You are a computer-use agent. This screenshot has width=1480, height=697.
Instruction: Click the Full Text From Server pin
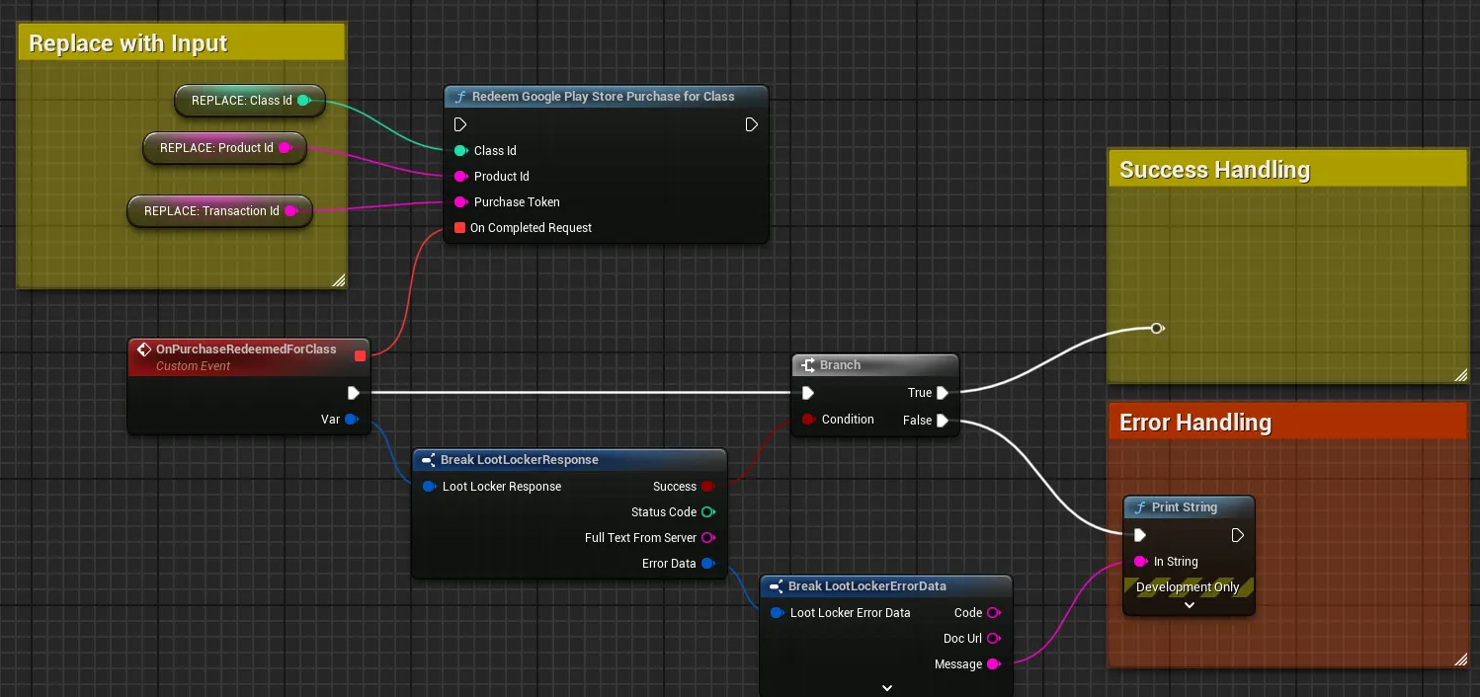(x=707, y=537)
